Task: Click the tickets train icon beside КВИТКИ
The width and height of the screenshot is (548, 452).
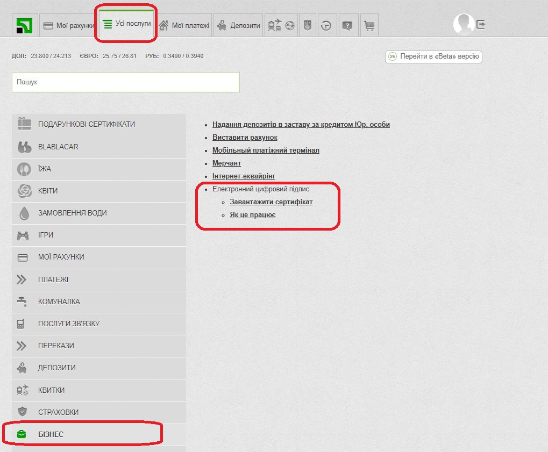Action: (x=23, y=390)
